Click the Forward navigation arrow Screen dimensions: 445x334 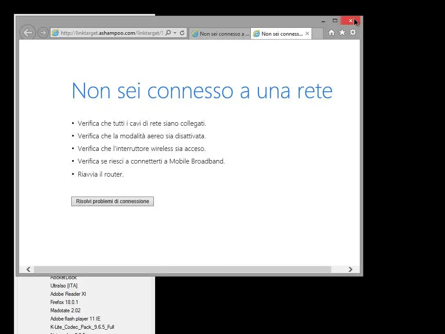coord(43,33)
